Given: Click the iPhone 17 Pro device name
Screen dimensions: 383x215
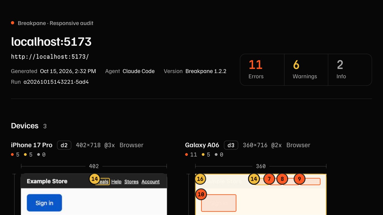Looking at the screenshot, I should coord(31,145).
